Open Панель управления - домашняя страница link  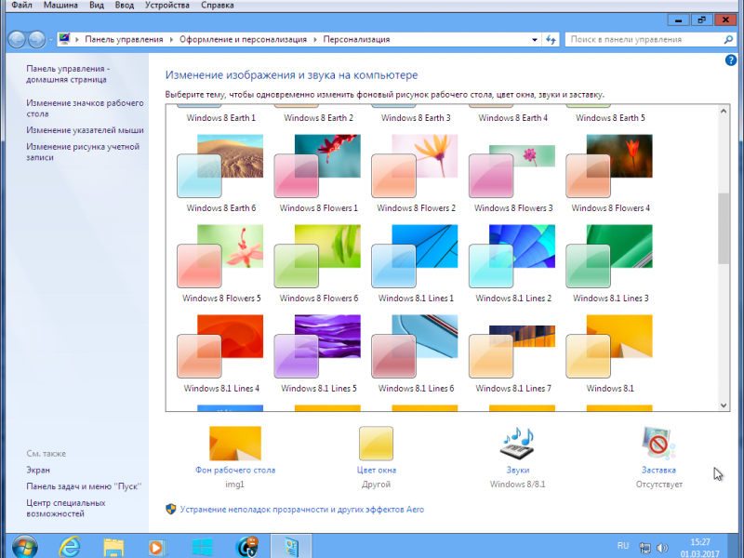pyautogui.click(x=68, y=74)
